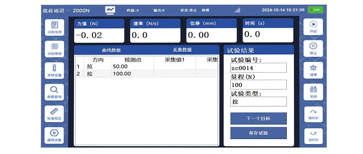Click the 下一个目标 button
Viewport: 363px width, 154px height.
pos(258,118)
